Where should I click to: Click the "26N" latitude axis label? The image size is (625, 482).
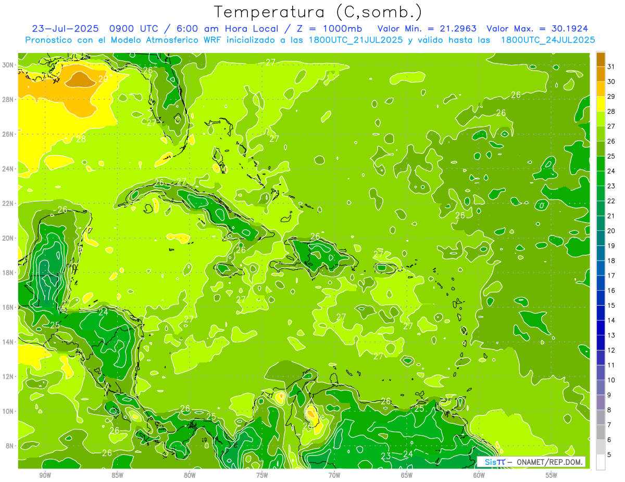[x=8, y=134]
